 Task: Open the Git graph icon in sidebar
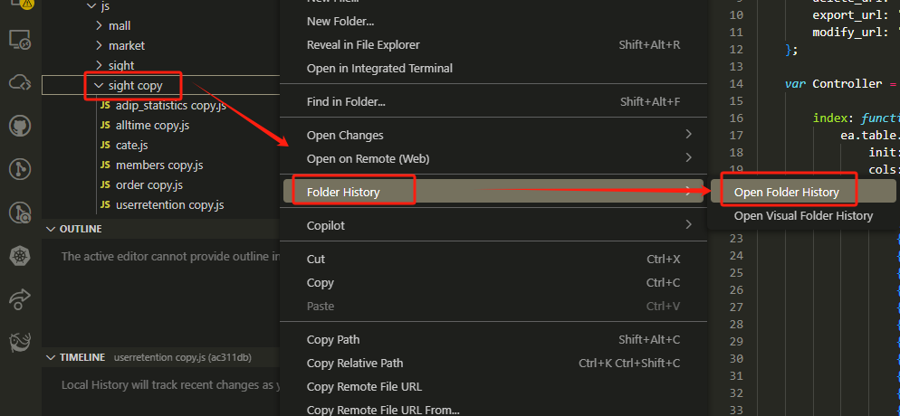pos(20,169)
